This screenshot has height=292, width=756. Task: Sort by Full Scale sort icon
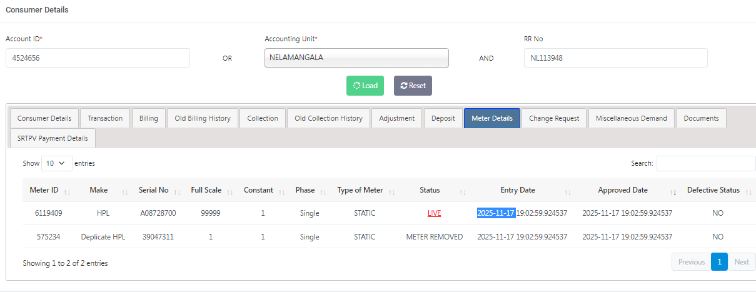(229, 191)
